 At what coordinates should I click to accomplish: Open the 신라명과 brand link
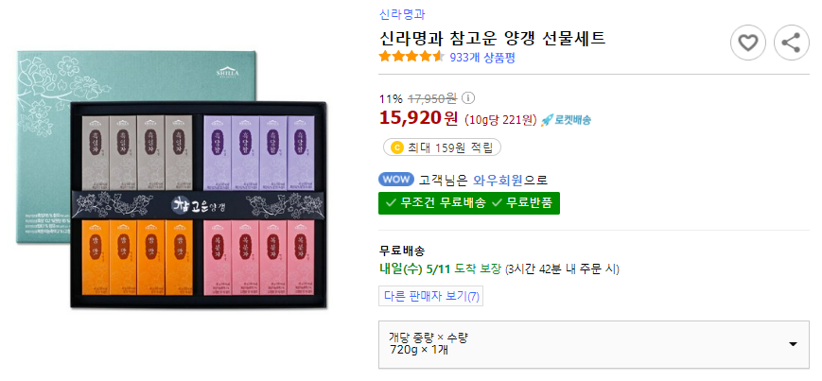(402, 15)
